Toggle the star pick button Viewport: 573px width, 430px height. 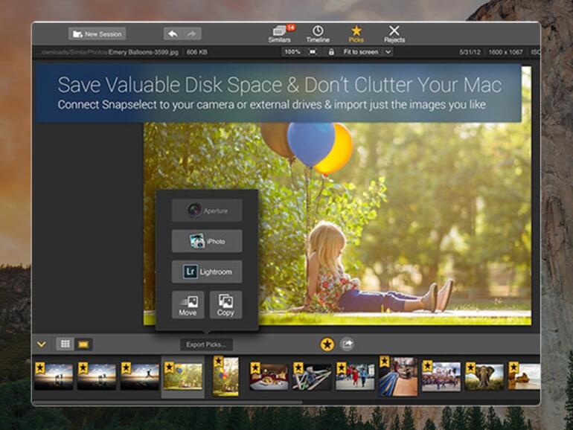click(327, 344)
